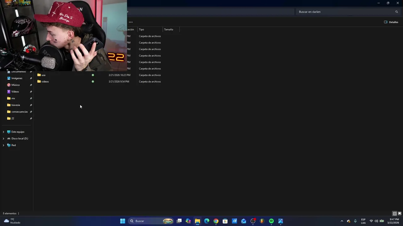The width and height of the screenshot is (403, 226).
Task: Open Música in the sidebar
Action: click(15, 85)
